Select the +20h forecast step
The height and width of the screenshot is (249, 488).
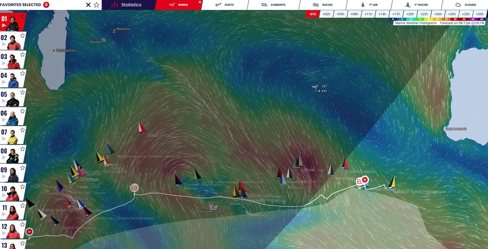(410, 14)
